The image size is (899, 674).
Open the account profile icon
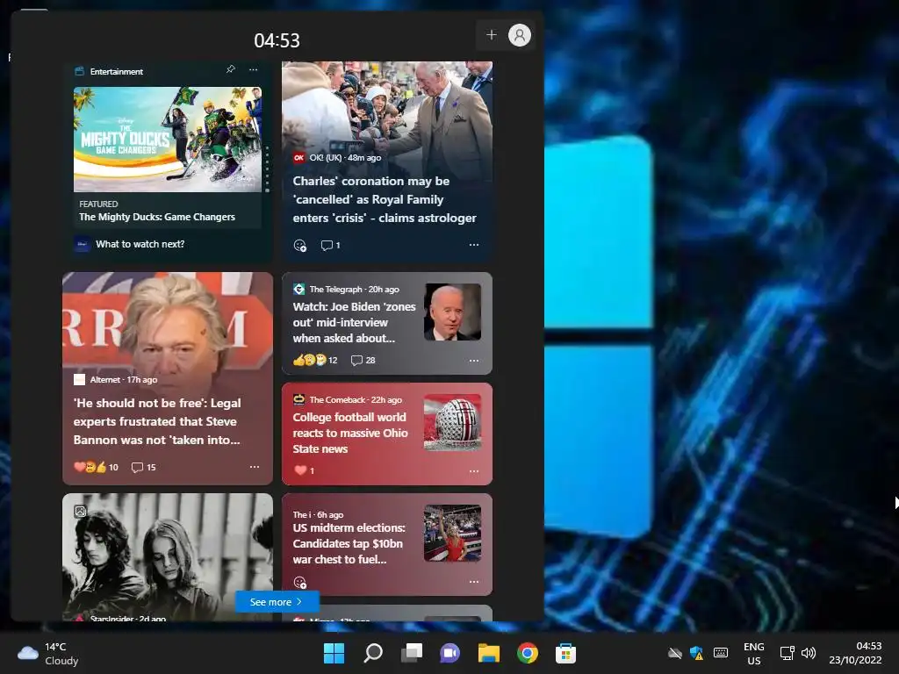520,35
